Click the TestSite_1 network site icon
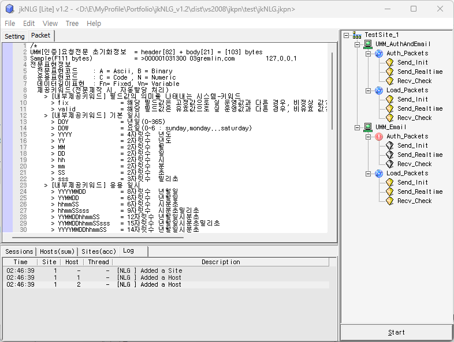 pos(357,35)
